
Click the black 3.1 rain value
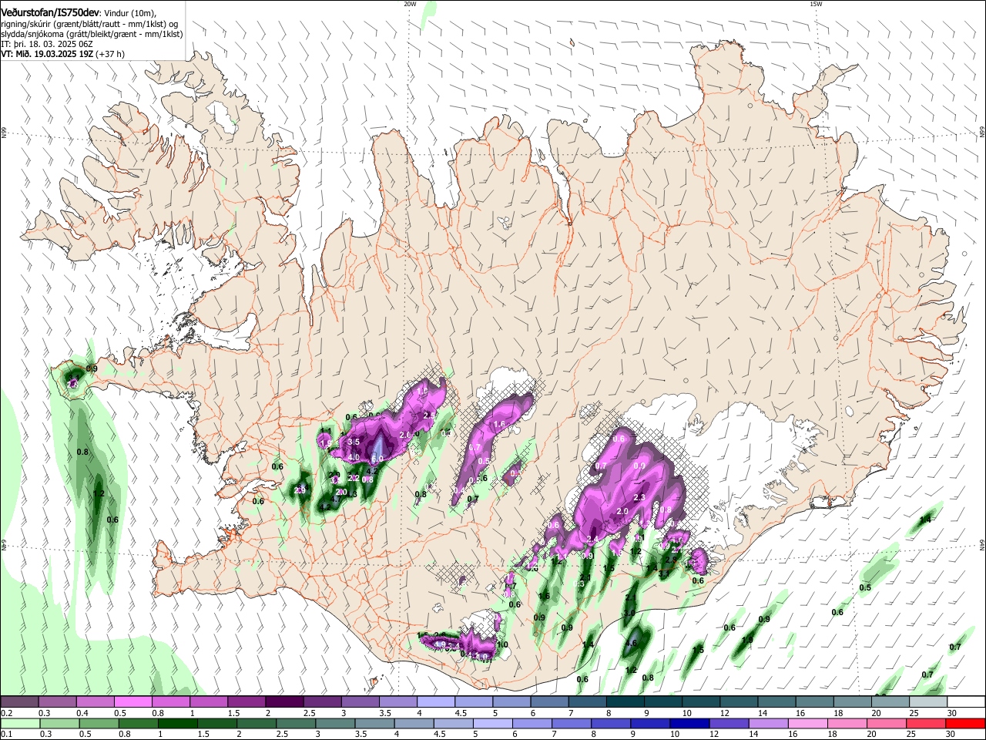[663, 573]
